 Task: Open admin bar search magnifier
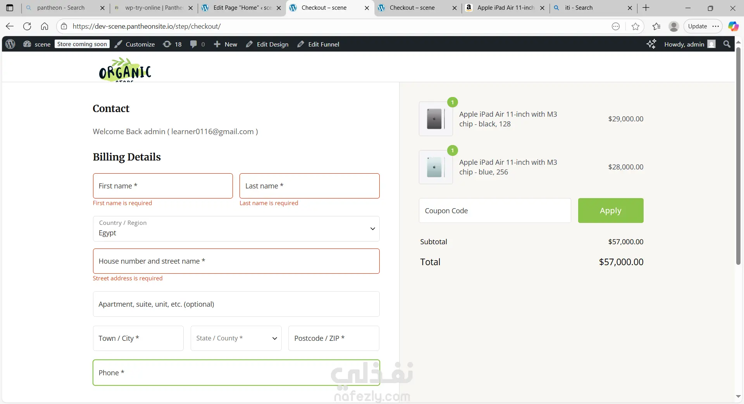pyautogui.click(x=727, y=44)
